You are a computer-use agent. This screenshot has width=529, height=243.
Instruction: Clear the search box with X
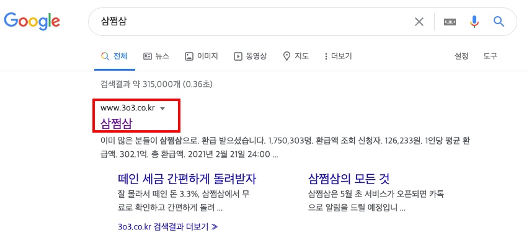pyautogui.click(x=419, y=22)
